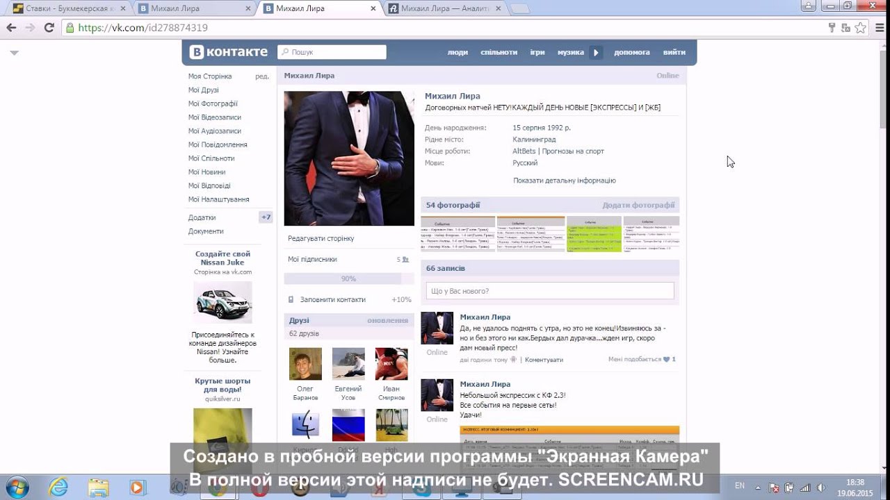Image resolution: width=890 pixels, height=500 pixels.
Task: Open File Explorer from taskbar
Action: coord(98,487)
